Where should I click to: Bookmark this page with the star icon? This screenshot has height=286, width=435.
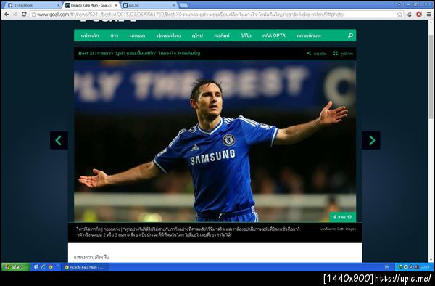click(x=399, y=15)
